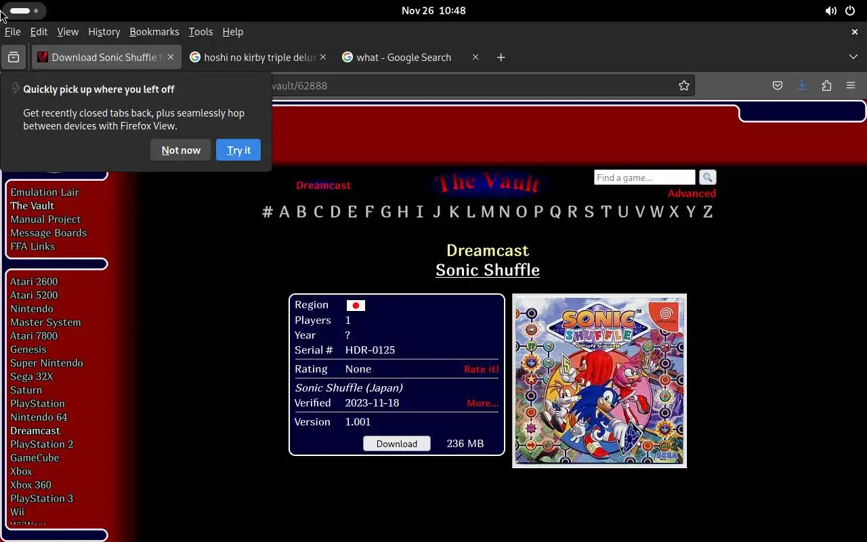Open a new tab with plus icon
Image resolution: width=867 pixels, height=542 pixels.
click(x=501, y=58)
